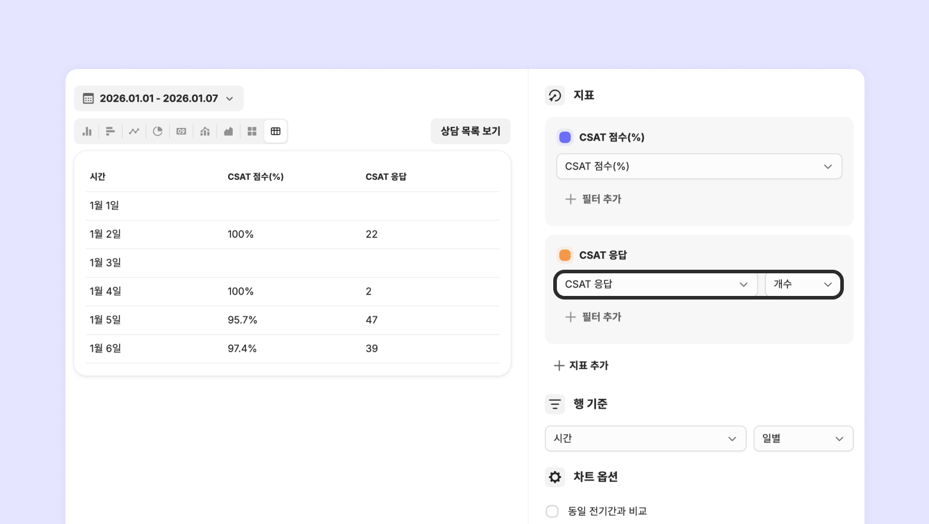
Task: Switch to combined bar-line chart
Action: (205, 132)
